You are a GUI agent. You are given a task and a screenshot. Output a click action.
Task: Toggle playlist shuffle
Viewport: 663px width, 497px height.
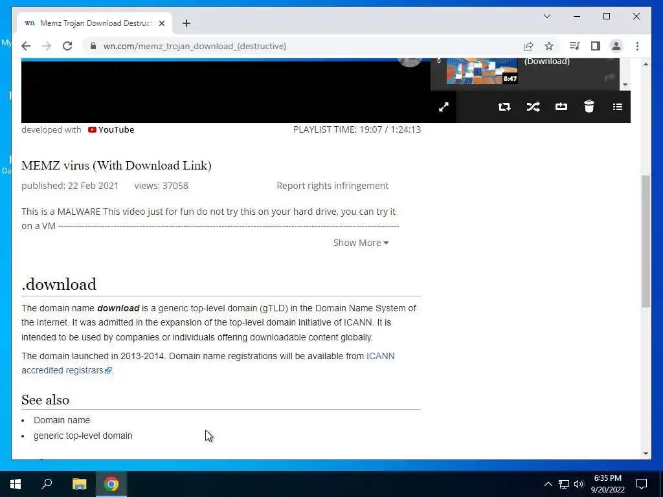533,107
